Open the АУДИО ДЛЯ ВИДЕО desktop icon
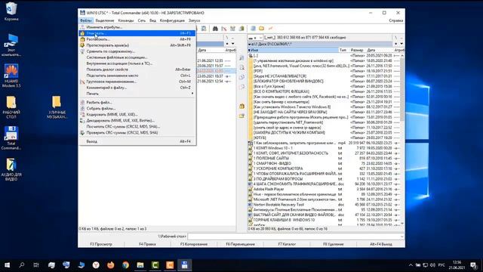The image size is (483, 272). (x=11, y=169)
